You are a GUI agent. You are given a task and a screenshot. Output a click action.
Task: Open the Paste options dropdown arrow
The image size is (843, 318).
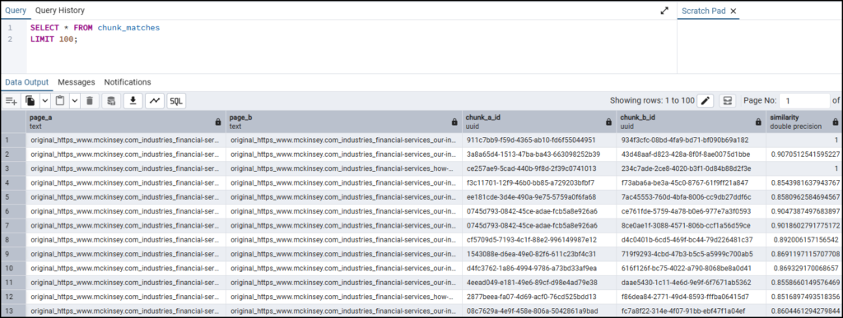(x=74, y=101)
